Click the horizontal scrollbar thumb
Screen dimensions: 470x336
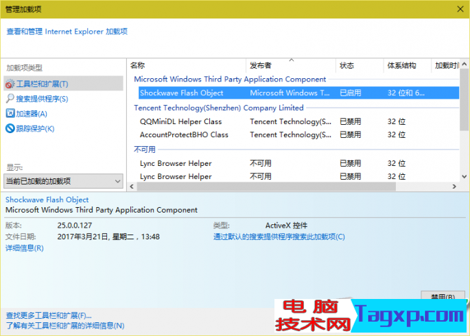[x=266, y=187]
